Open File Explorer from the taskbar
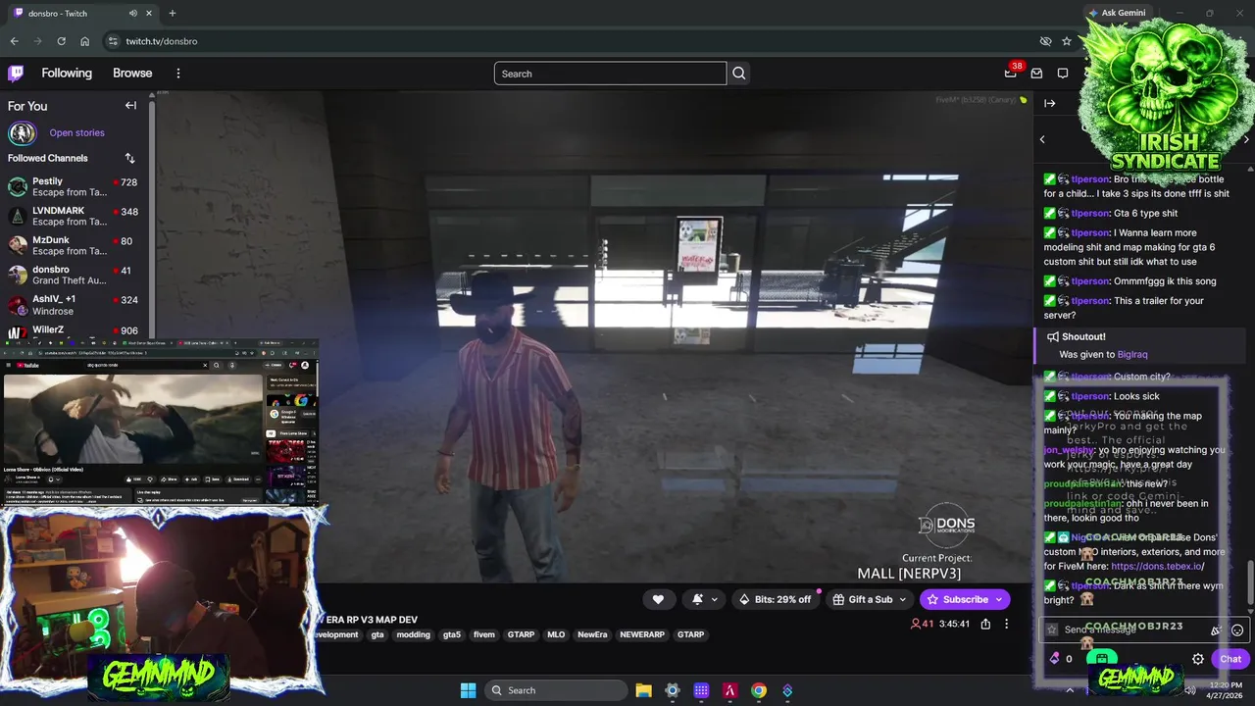 643,690
